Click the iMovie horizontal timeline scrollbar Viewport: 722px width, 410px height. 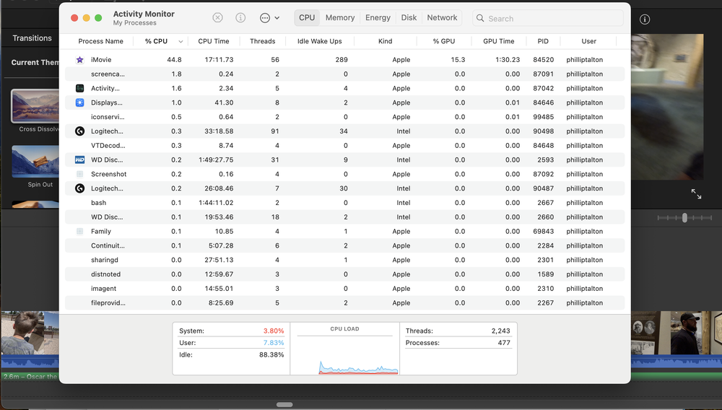tap(284, 404)
